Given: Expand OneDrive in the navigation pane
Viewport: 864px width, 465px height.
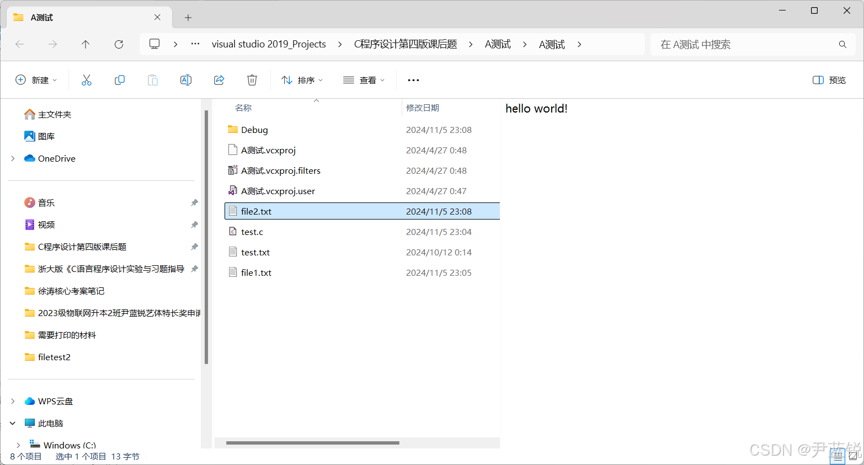Looking at the screenshot, I should point(12,158).
